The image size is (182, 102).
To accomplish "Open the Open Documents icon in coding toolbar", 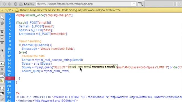I will [x=2, y=18].
